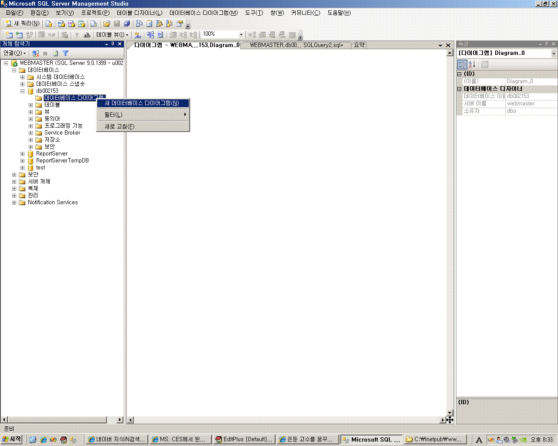Click the Disconnect icon in Object Explorer
This screenshot has height=446, width=558.
point(36,53)
